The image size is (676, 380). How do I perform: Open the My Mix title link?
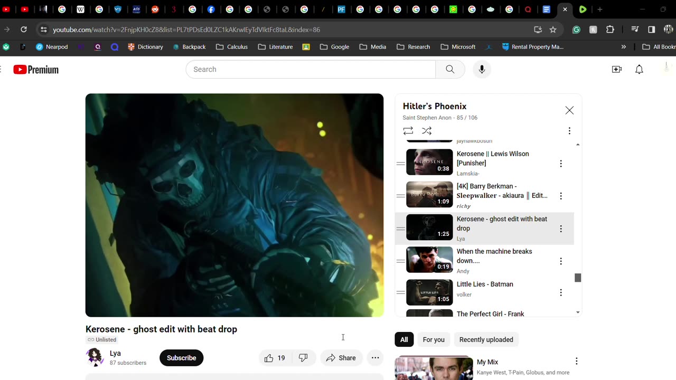[x=487, y=362]
